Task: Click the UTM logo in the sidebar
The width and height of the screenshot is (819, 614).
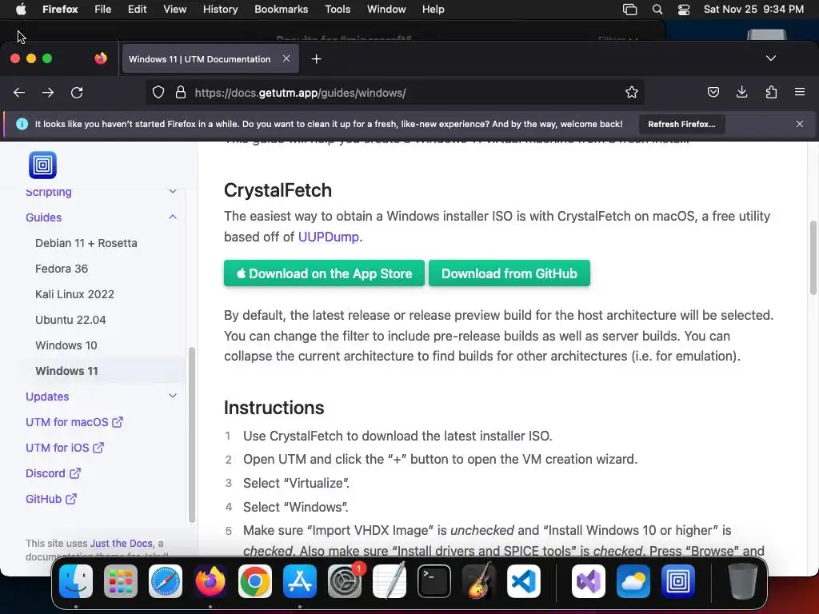Action: 42,165
